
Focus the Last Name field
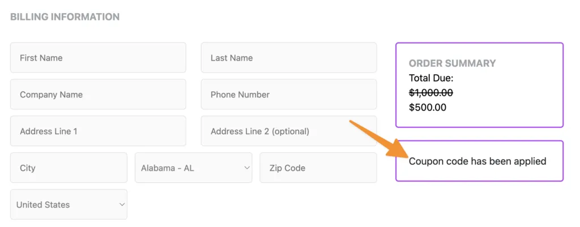click(x=288, y=58)
